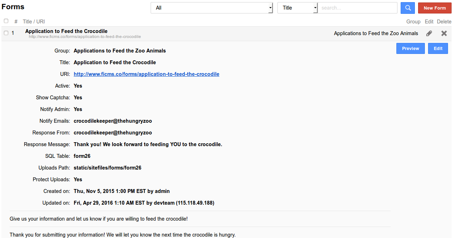Open the underlined form URI link
This screenshot has height=238, width=453.
146,74
